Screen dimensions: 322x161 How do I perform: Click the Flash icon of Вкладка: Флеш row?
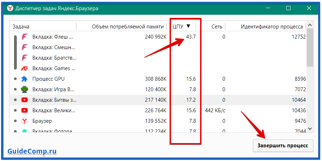click(x=25, y=37)
